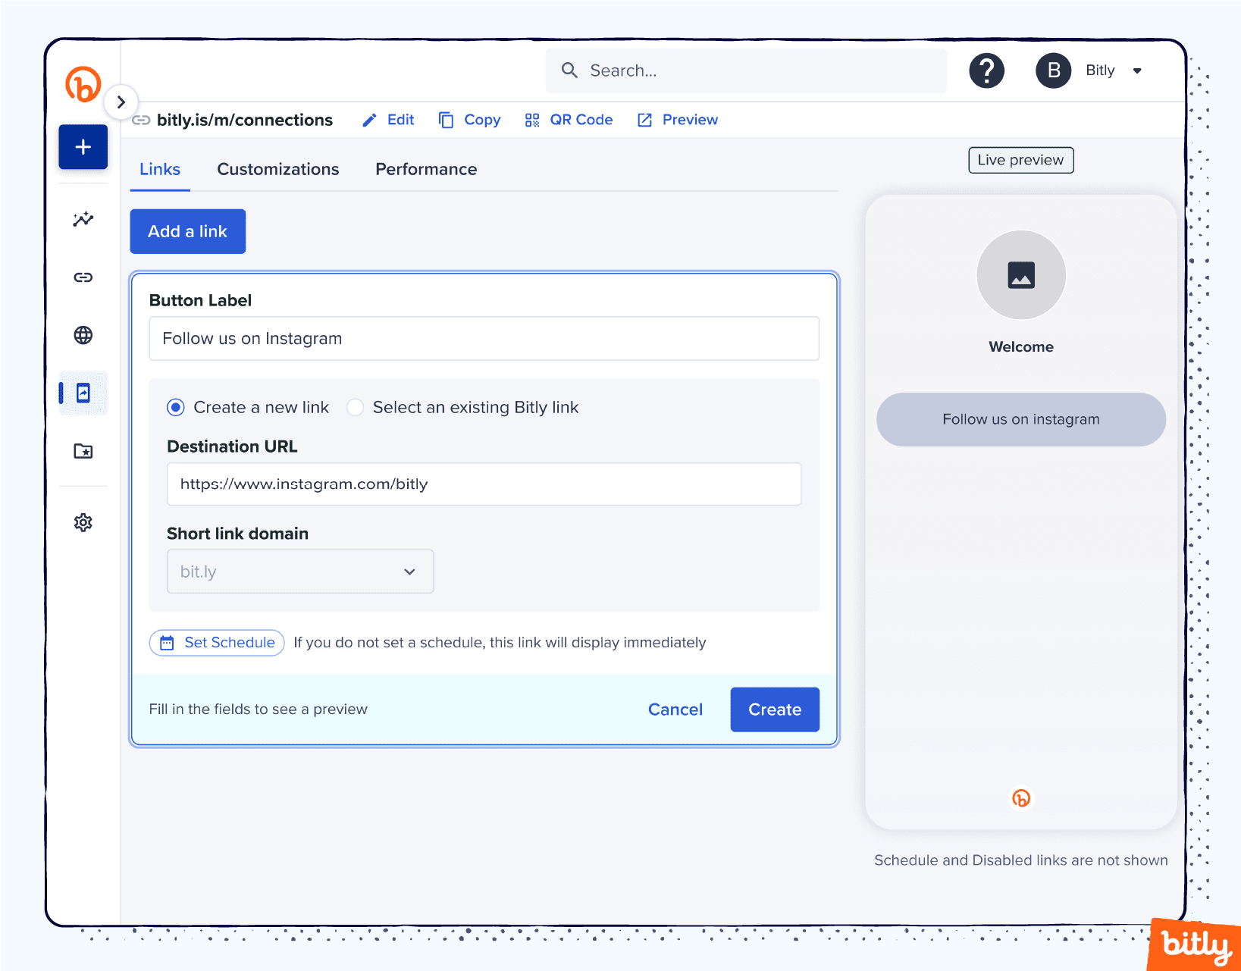Open the Help question mark icon

click(x=986, y=70)
